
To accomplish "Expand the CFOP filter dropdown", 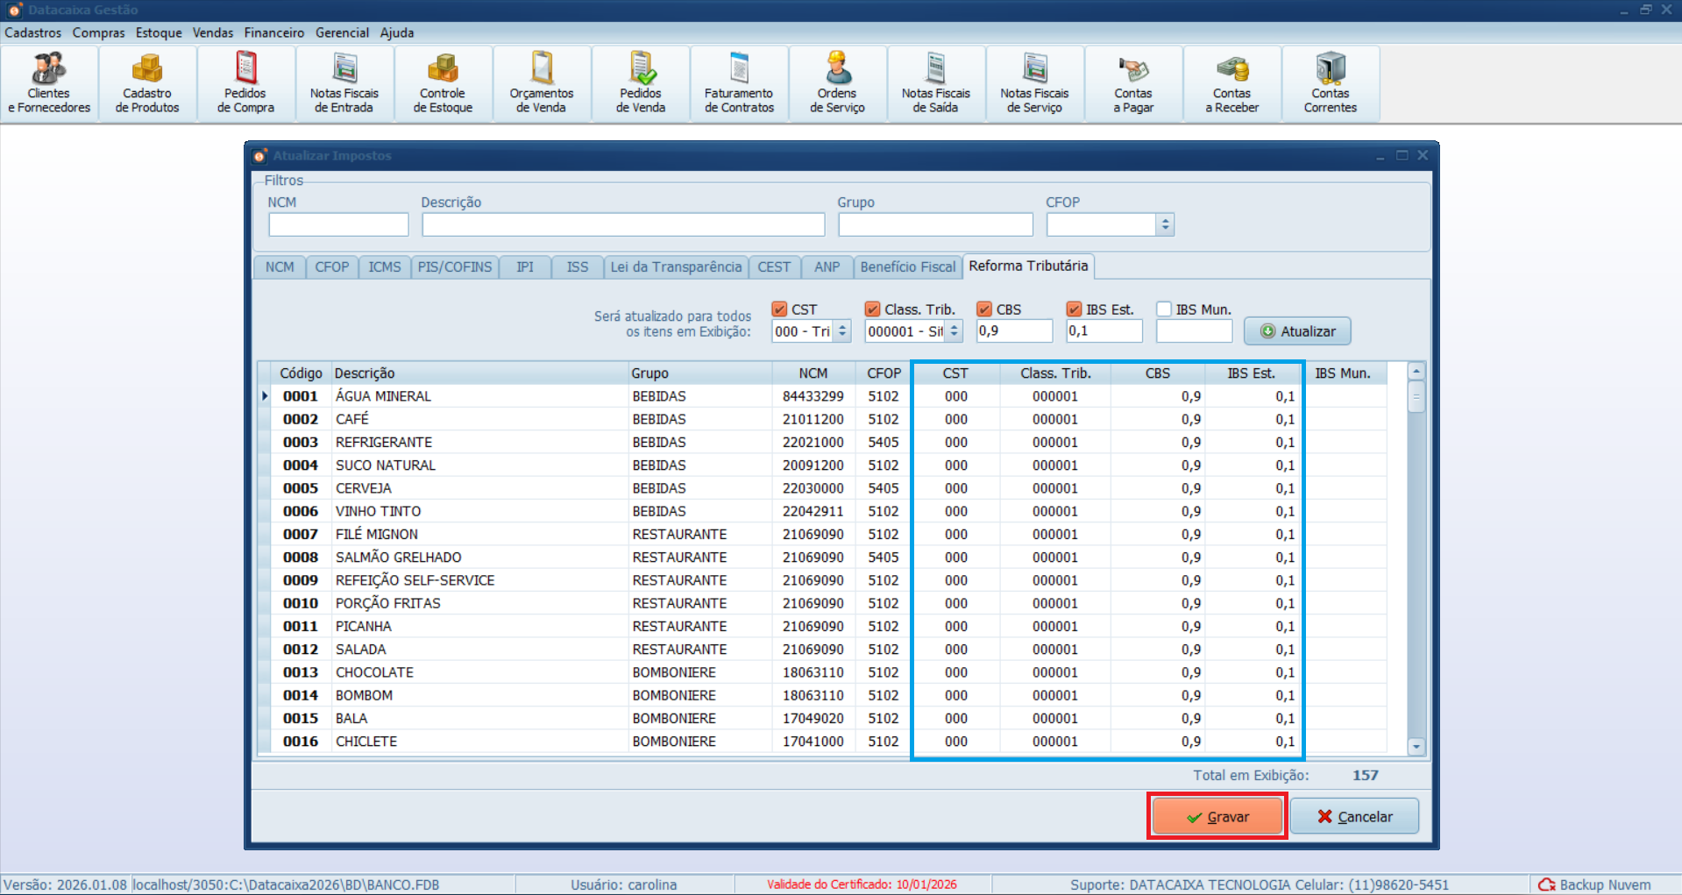I will coord(1165,225).
